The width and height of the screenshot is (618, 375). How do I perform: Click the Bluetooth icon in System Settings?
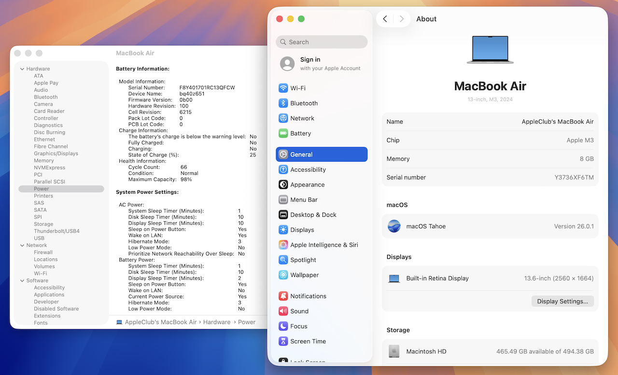[x=283, y=103]
